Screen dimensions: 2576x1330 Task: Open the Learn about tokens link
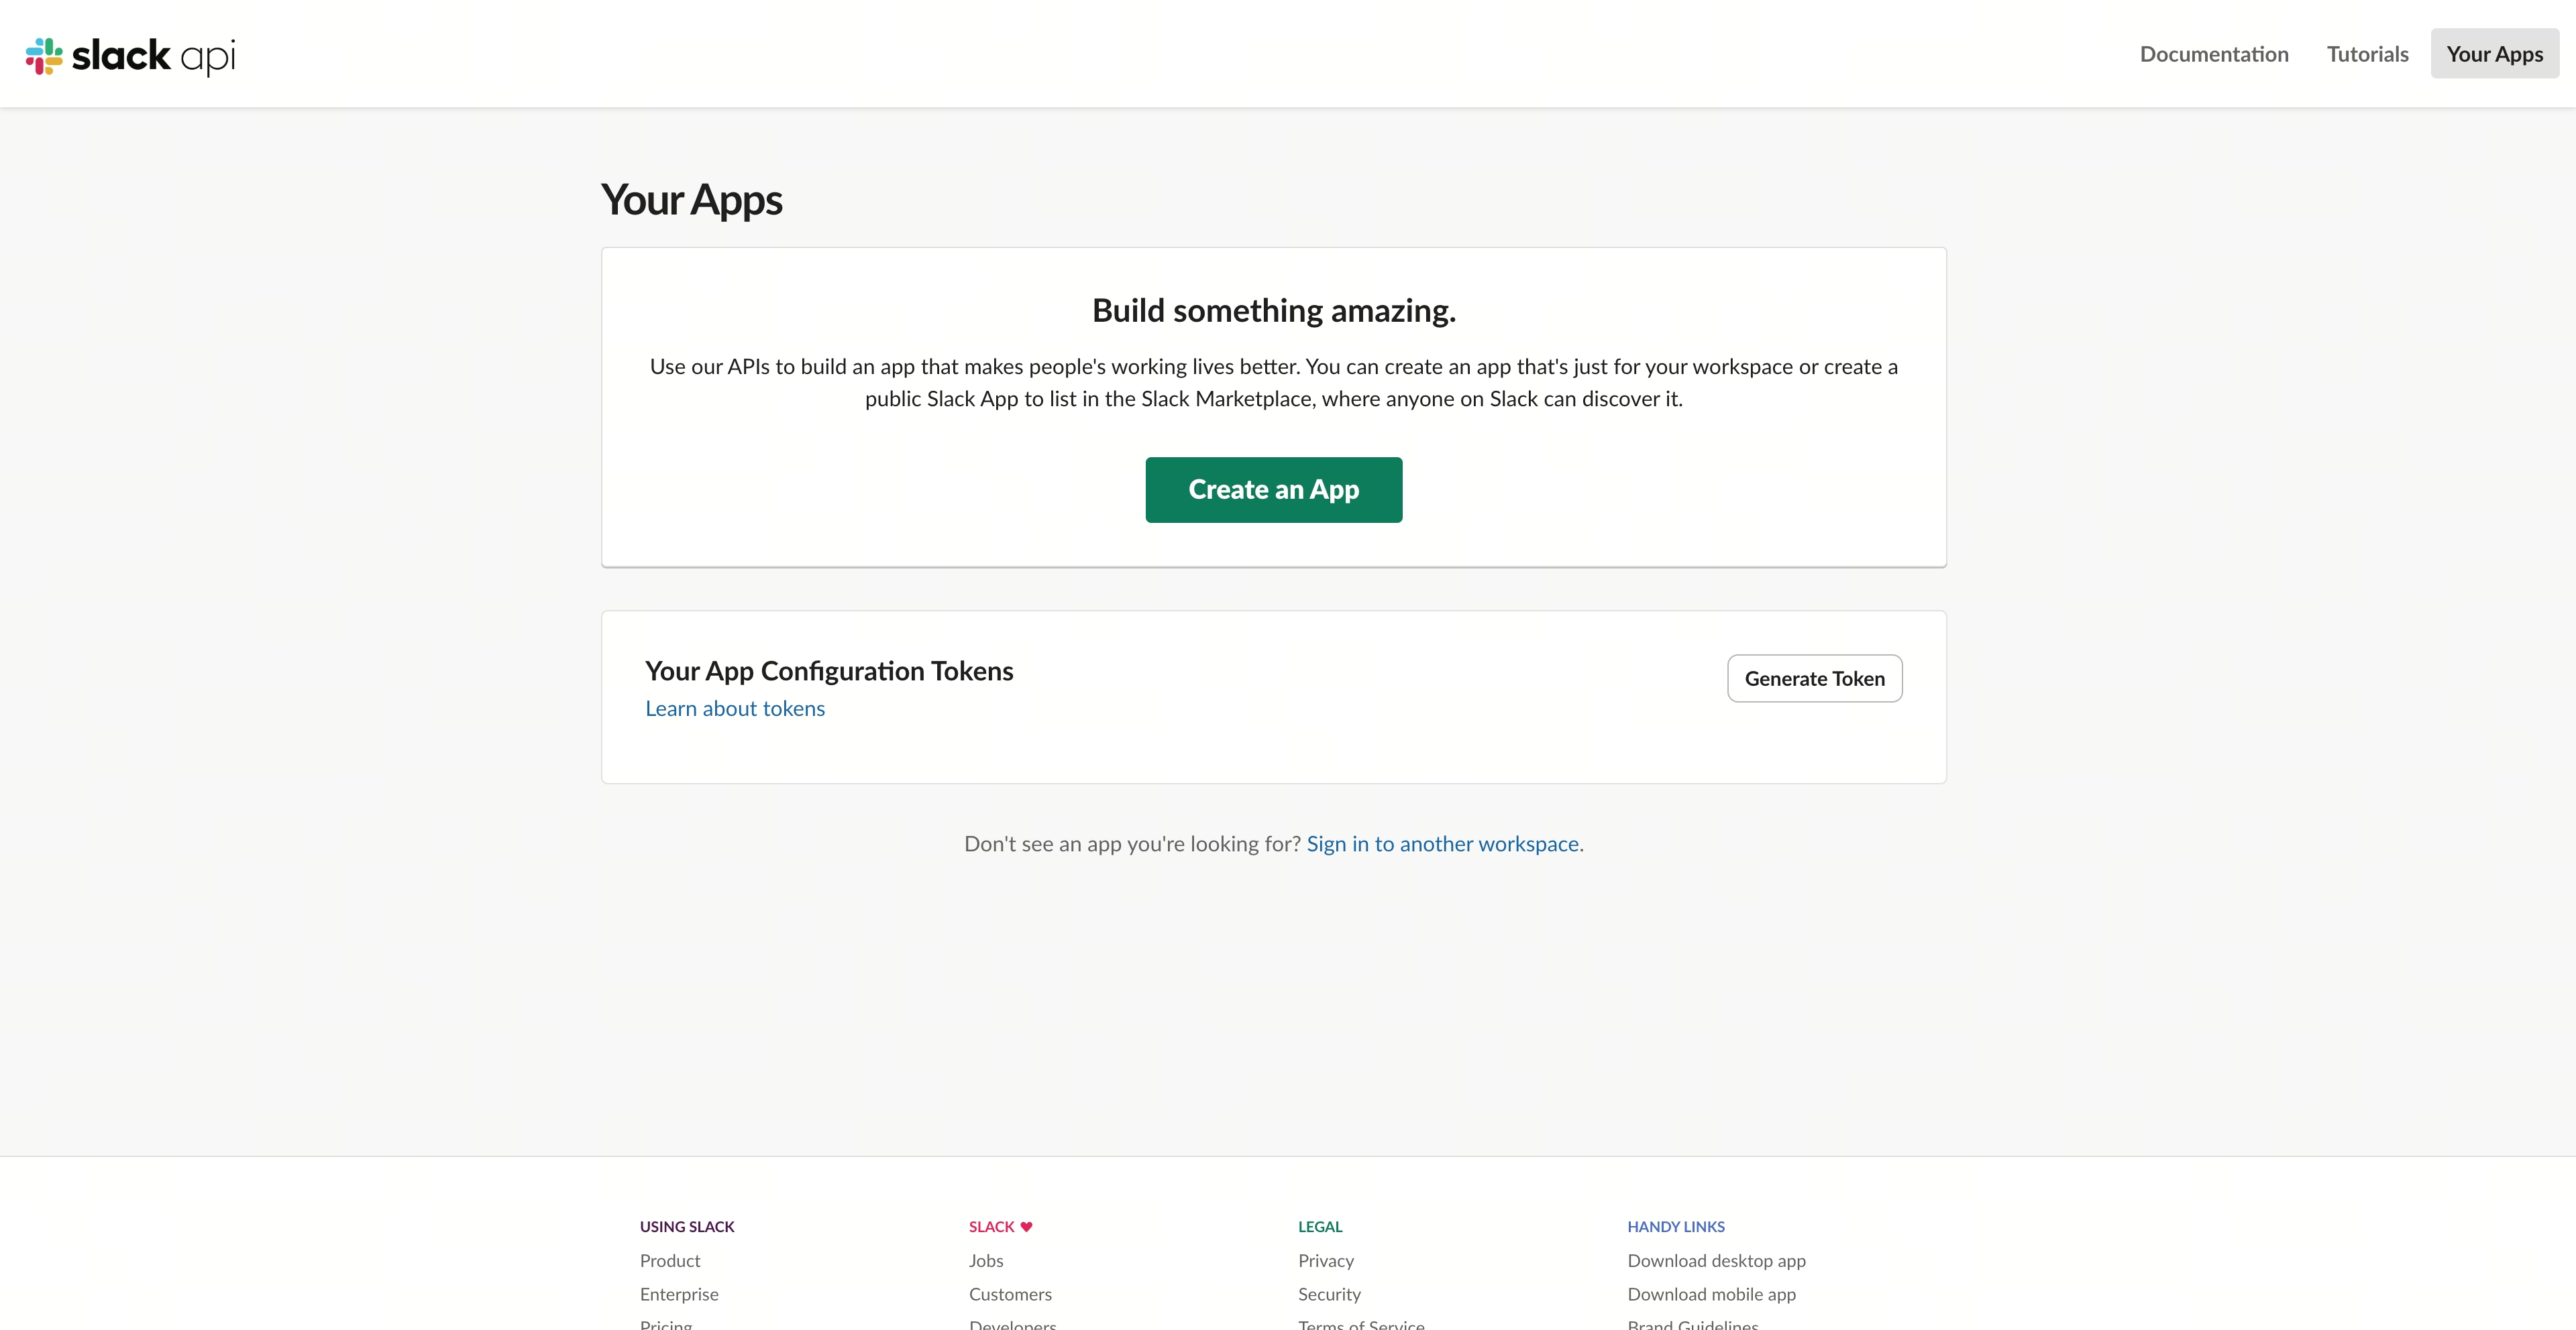tap(735, 709)
